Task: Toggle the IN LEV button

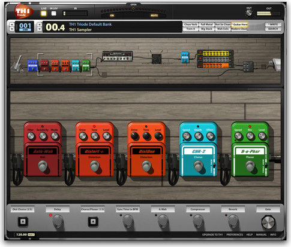Action: click(53, 13)
